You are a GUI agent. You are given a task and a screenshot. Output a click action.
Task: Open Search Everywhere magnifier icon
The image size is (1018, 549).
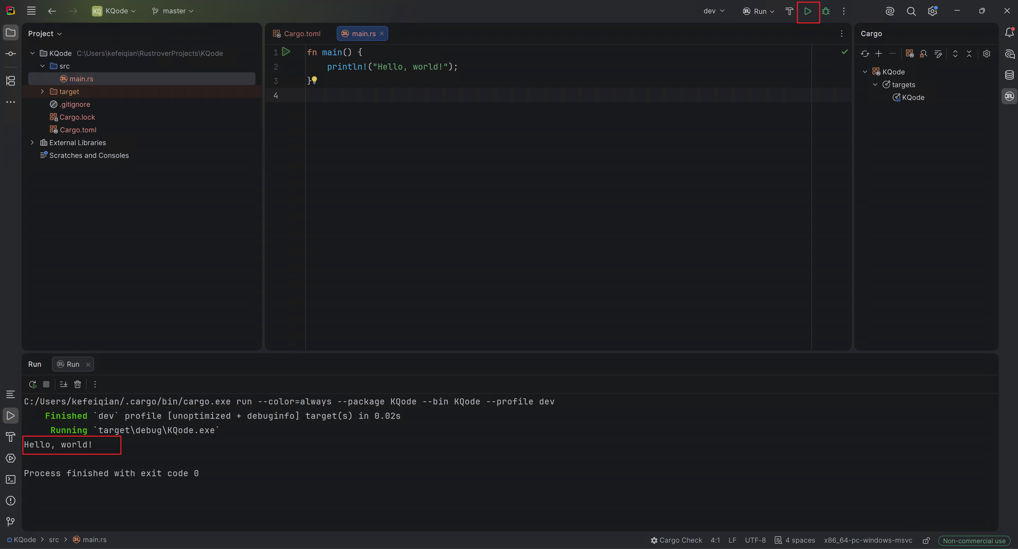[911, 11]
